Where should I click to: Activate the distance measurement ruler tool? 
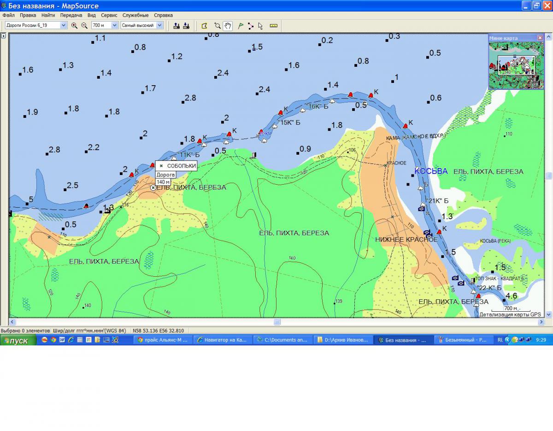[273, 26]
